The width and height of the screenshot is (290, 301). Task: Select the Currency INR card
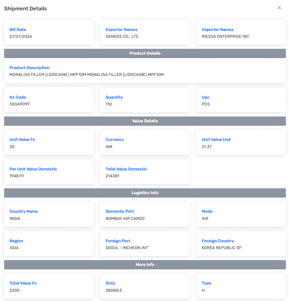(144, 143)
